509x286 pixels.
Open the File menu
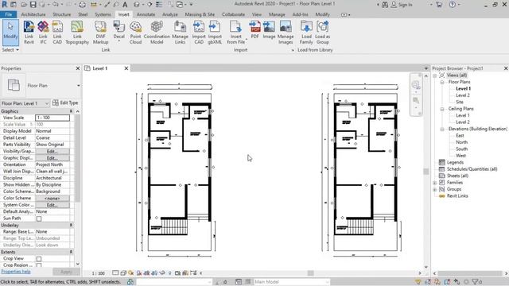pos(9,14)
